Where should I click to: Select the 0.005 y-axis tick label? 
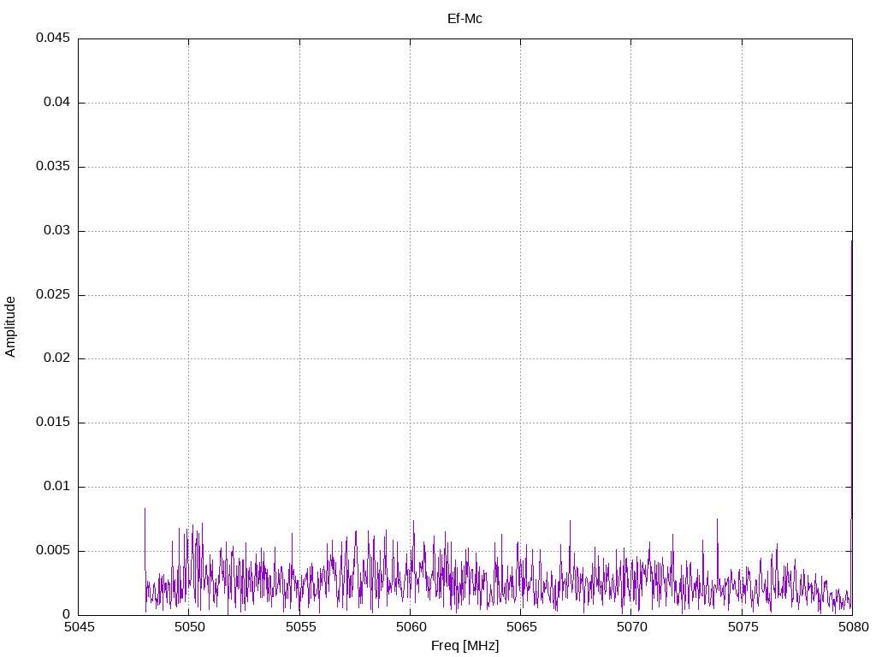pos(52,551)
